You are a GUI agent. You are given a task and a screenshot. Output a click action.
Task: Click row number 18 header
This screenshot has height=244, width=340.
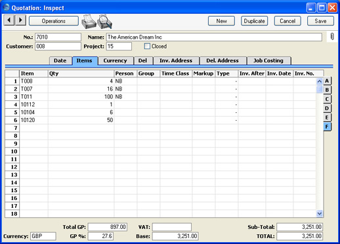(x=12, y=214)
